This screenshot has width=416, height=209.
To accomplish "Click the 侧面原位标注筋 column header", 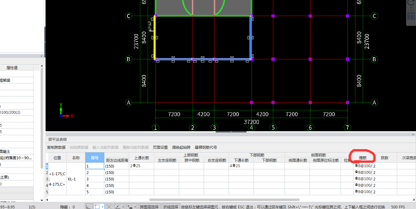I will point(325,160).
